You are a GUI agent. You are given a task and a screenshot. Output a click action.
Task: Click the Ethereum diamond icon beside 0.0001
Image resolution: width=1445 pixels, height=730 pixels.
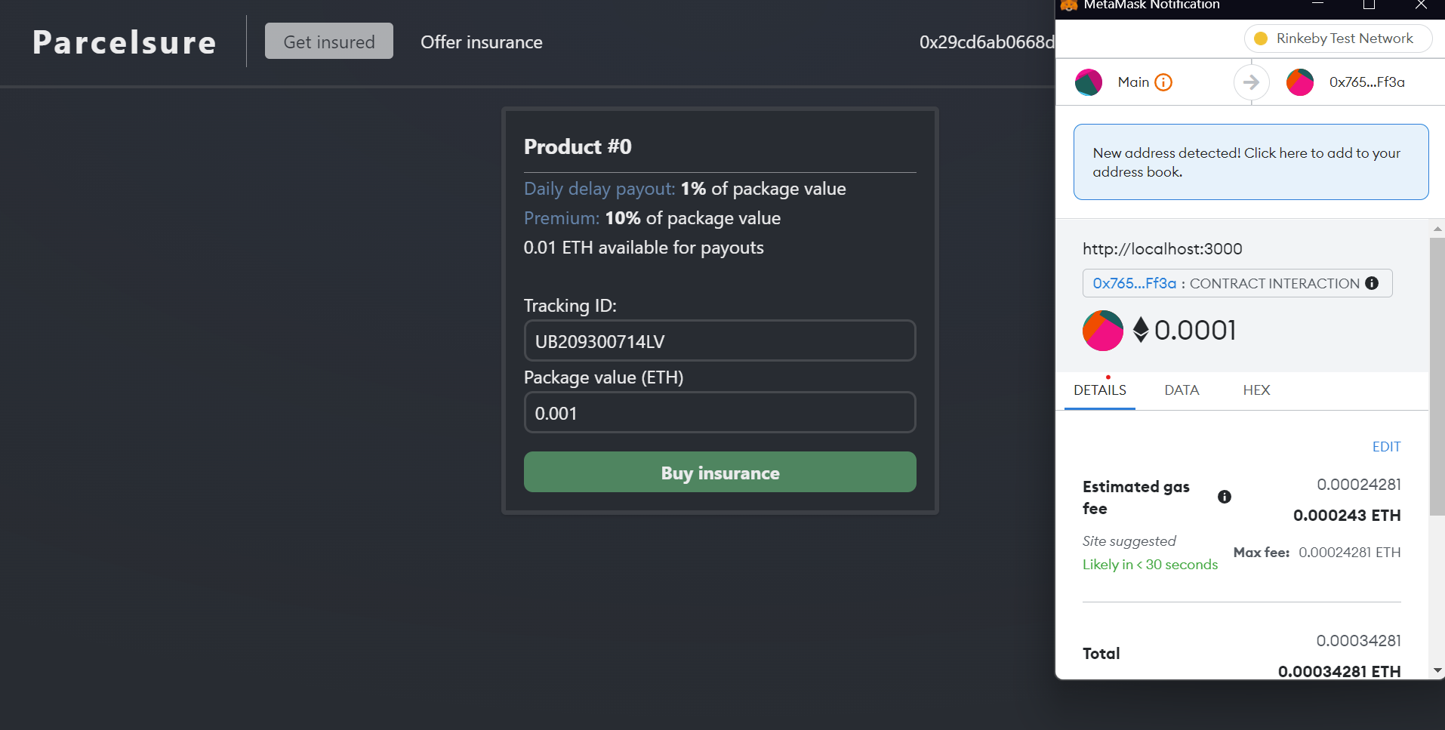pyautogui.click(x=1141, y=330)
